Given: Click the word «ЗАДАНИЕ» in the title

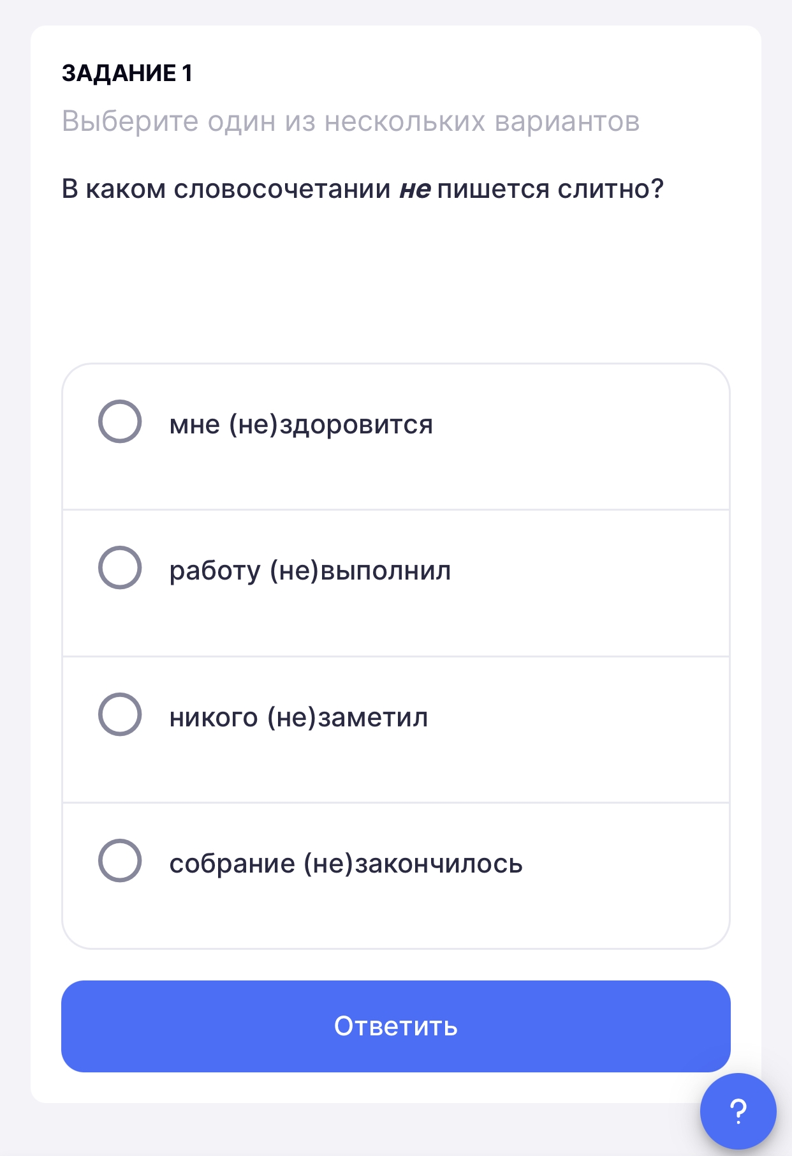Looking at the screenshot, I should [119, 73].
